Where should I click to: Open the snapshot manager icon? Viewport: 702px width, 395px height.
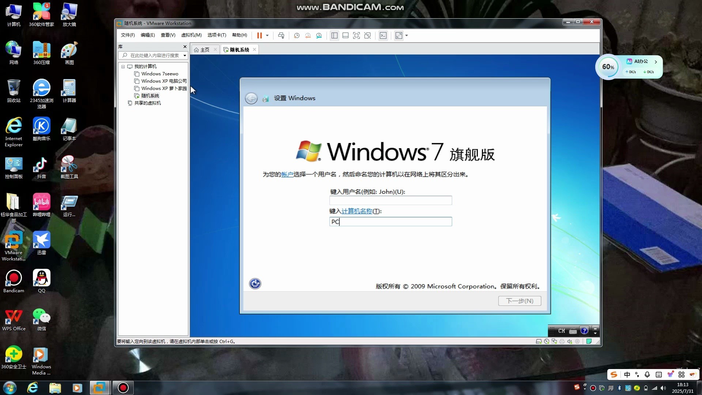319,35
